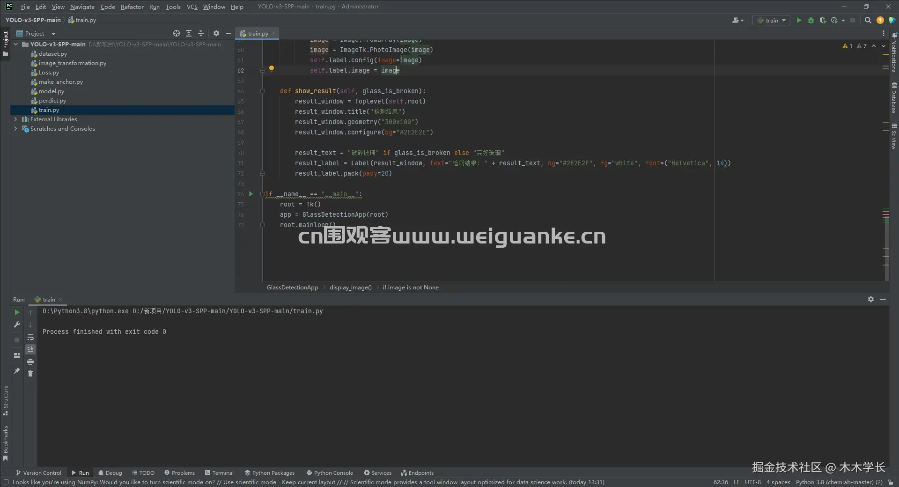Image resolution: width=899 pixels, height=487 pixels.
Task: Open the train run configuration dropdown
Action: [771, 20]
